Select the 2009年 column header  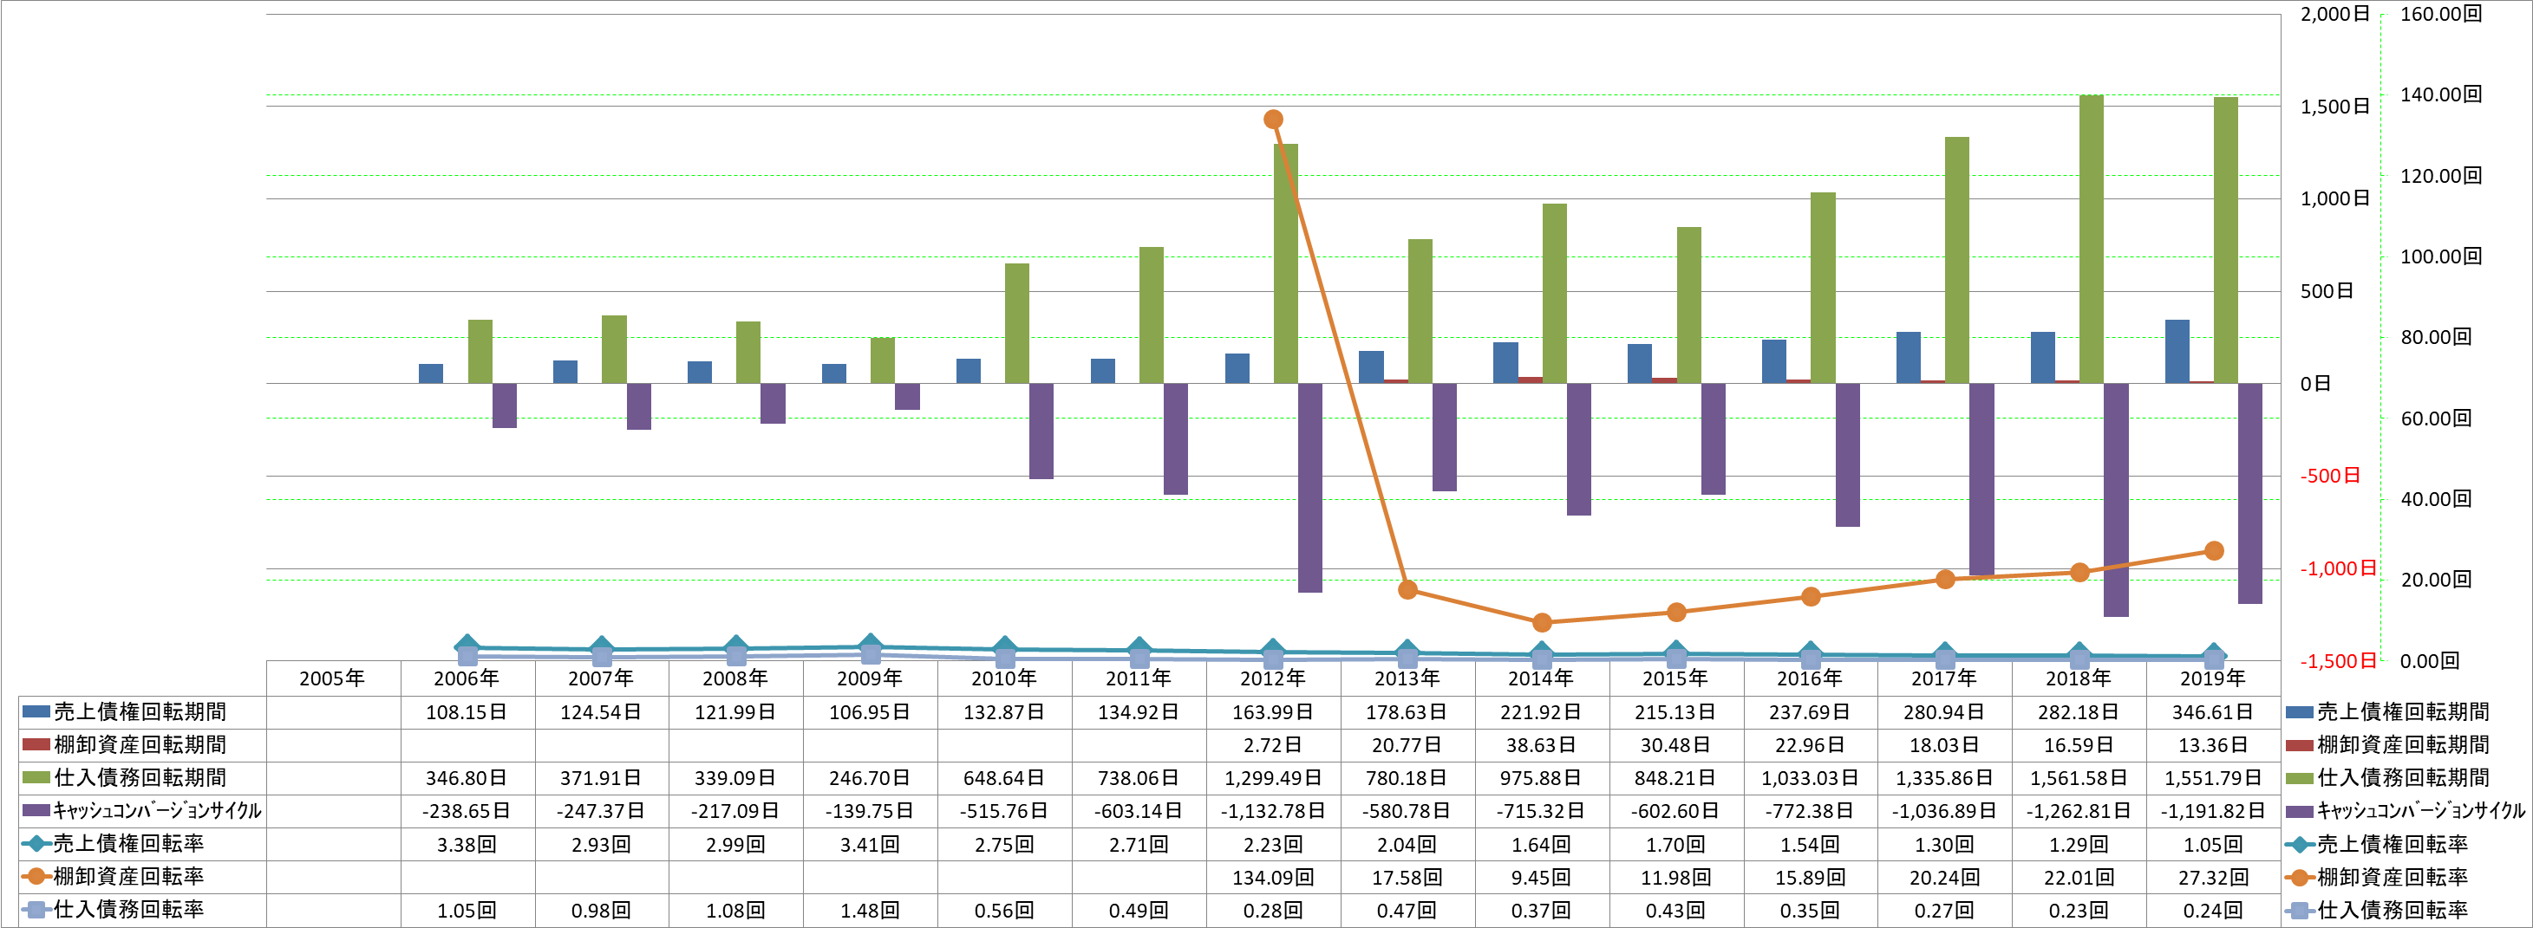tap(871, 678)
